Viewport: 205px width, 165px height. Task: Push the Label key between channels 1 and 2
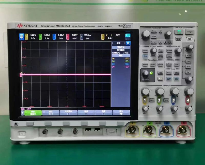click(x=152, y=100)
